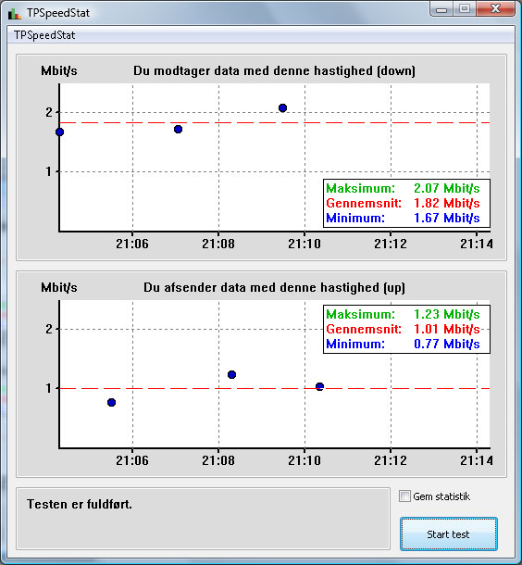Viewport: 522px width, 565px height.
Task: Click the Mbit/s axis label of download chart
Action: (59, 70)
